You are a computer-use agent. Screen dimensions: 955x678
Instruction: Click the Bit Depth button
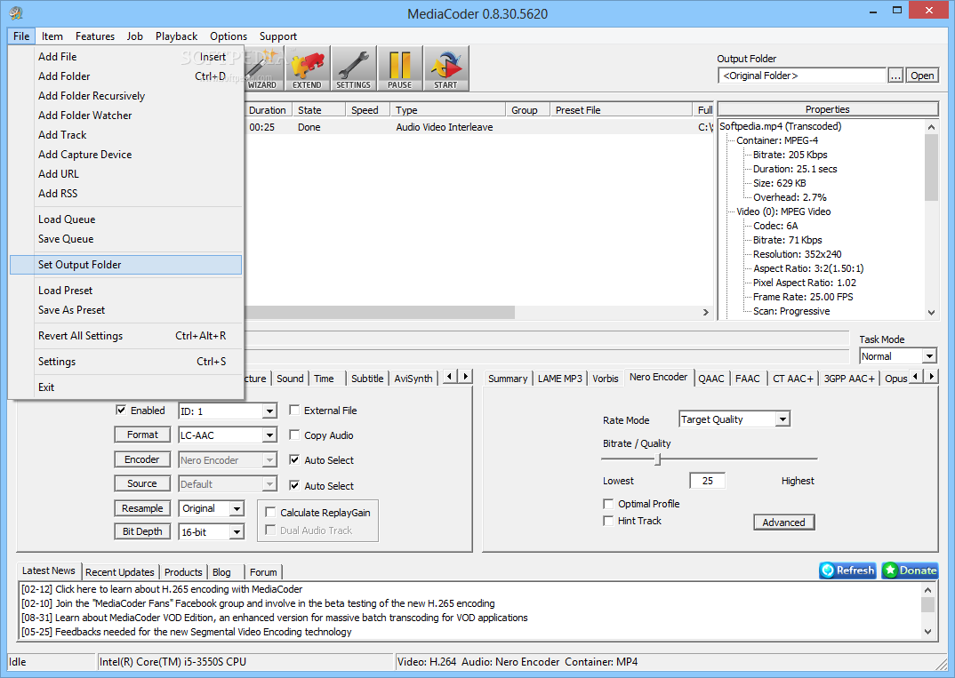[142, 531]
